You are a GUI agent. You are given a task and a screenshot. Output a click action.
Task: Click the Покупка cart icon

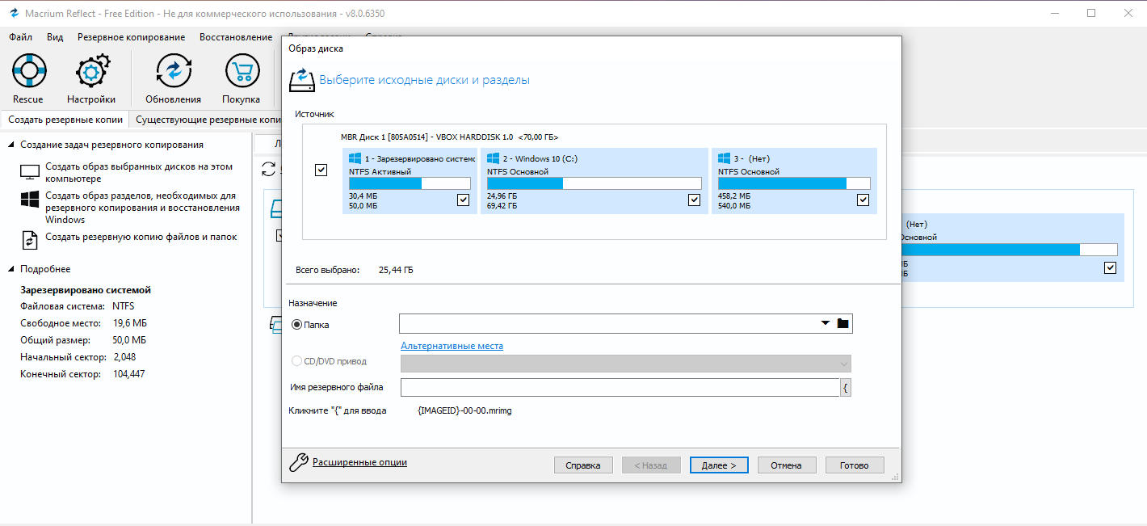pyautogui.click(x=241, y=72)
